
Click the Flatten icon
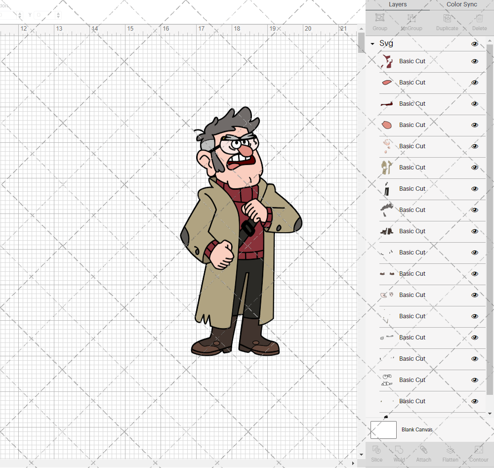(x=450, y=450)
